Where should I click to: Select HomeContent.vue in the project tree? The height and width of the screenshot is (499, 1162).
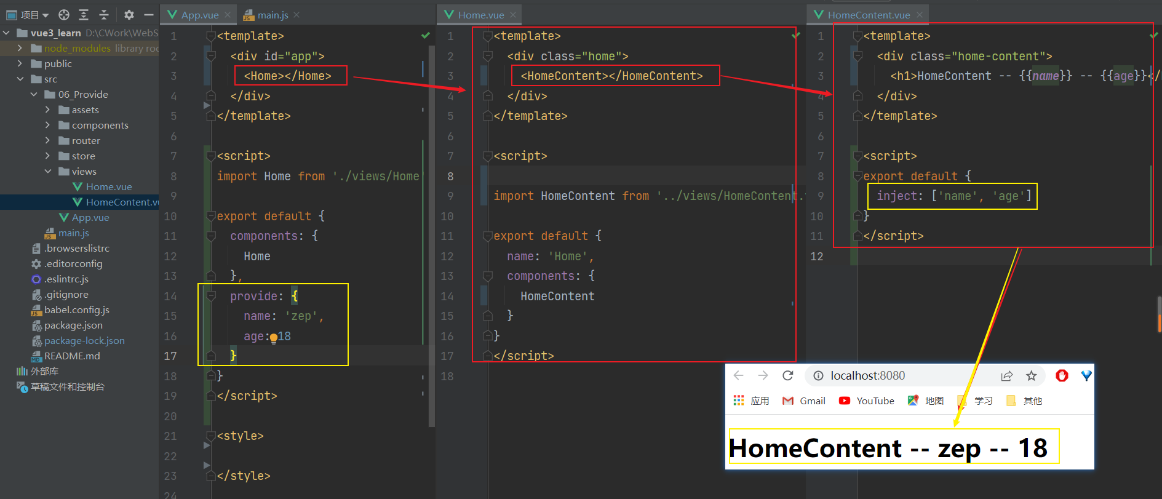pos(116,202)
